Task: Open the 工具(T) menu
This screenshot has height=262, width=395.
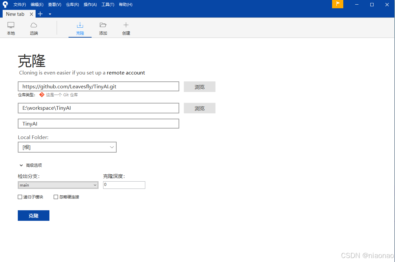Action: 108,5
